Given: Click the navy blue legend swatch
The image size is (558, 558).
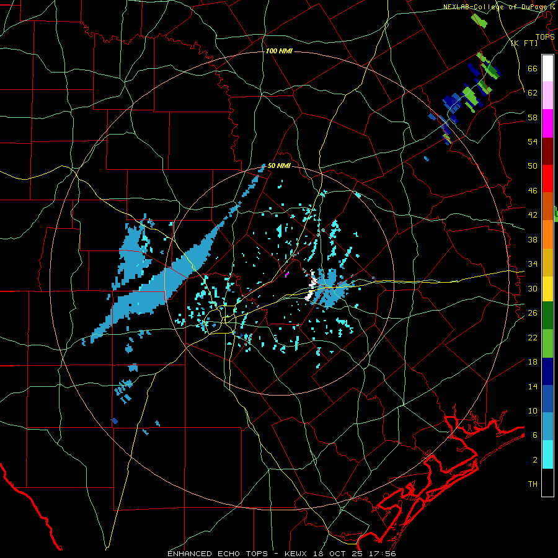Looking at the screenshot, I should pos(547,371).
